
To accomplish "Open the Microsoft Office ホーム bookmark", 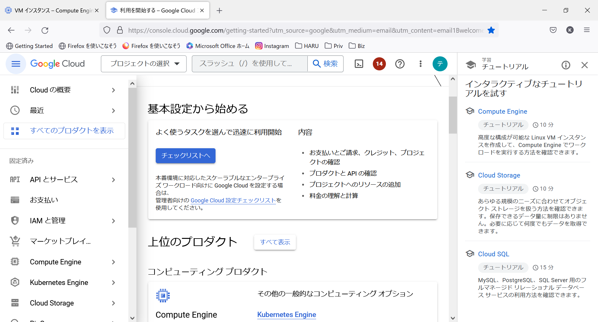I will [x=218, y=46].
